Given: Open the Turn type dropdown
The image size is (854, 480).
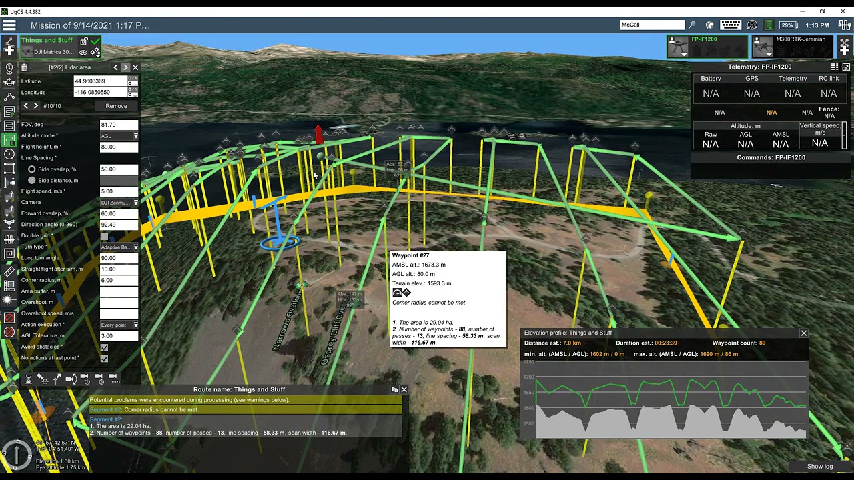Looking at the screenshot, I should (x=119, y=247).
